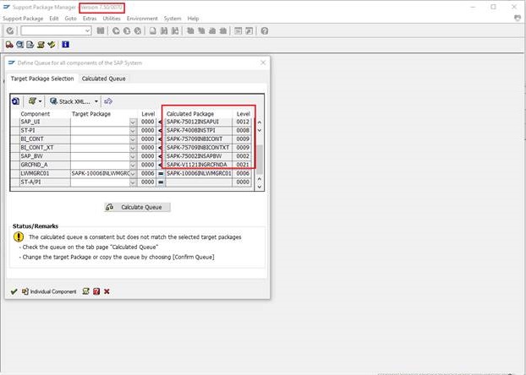Open Target Package dropdown for SAP_BW row

(133, 156)
